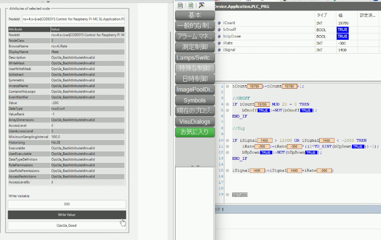Click the bUpDown variable icon
Screen dimensions: 381x240
click(x=219, y=37)
